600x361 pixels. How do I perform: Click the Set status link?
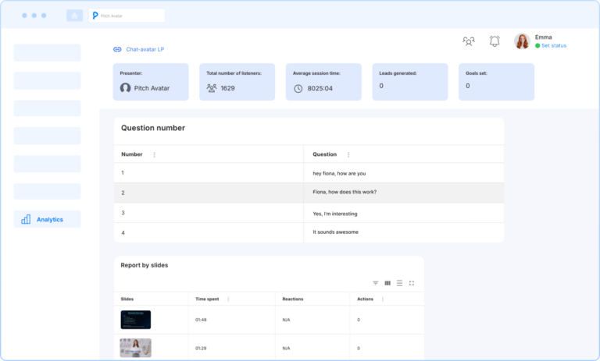tap(553, 46)
